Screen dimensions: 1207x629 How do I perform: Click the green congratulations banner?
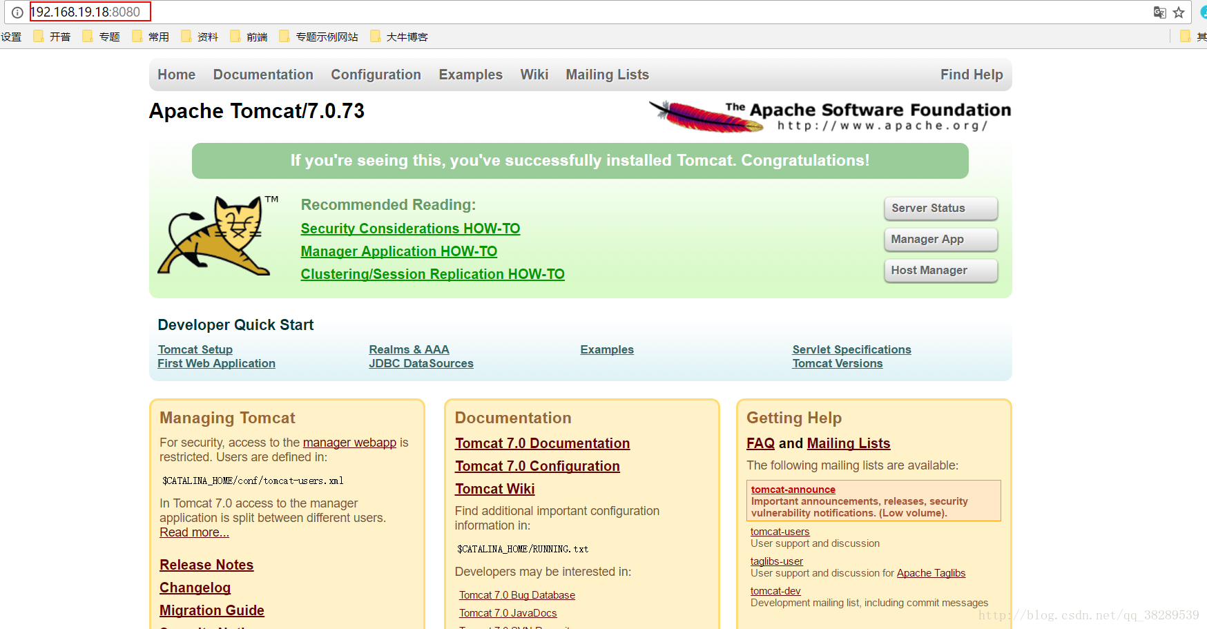[x=580, y=161]
